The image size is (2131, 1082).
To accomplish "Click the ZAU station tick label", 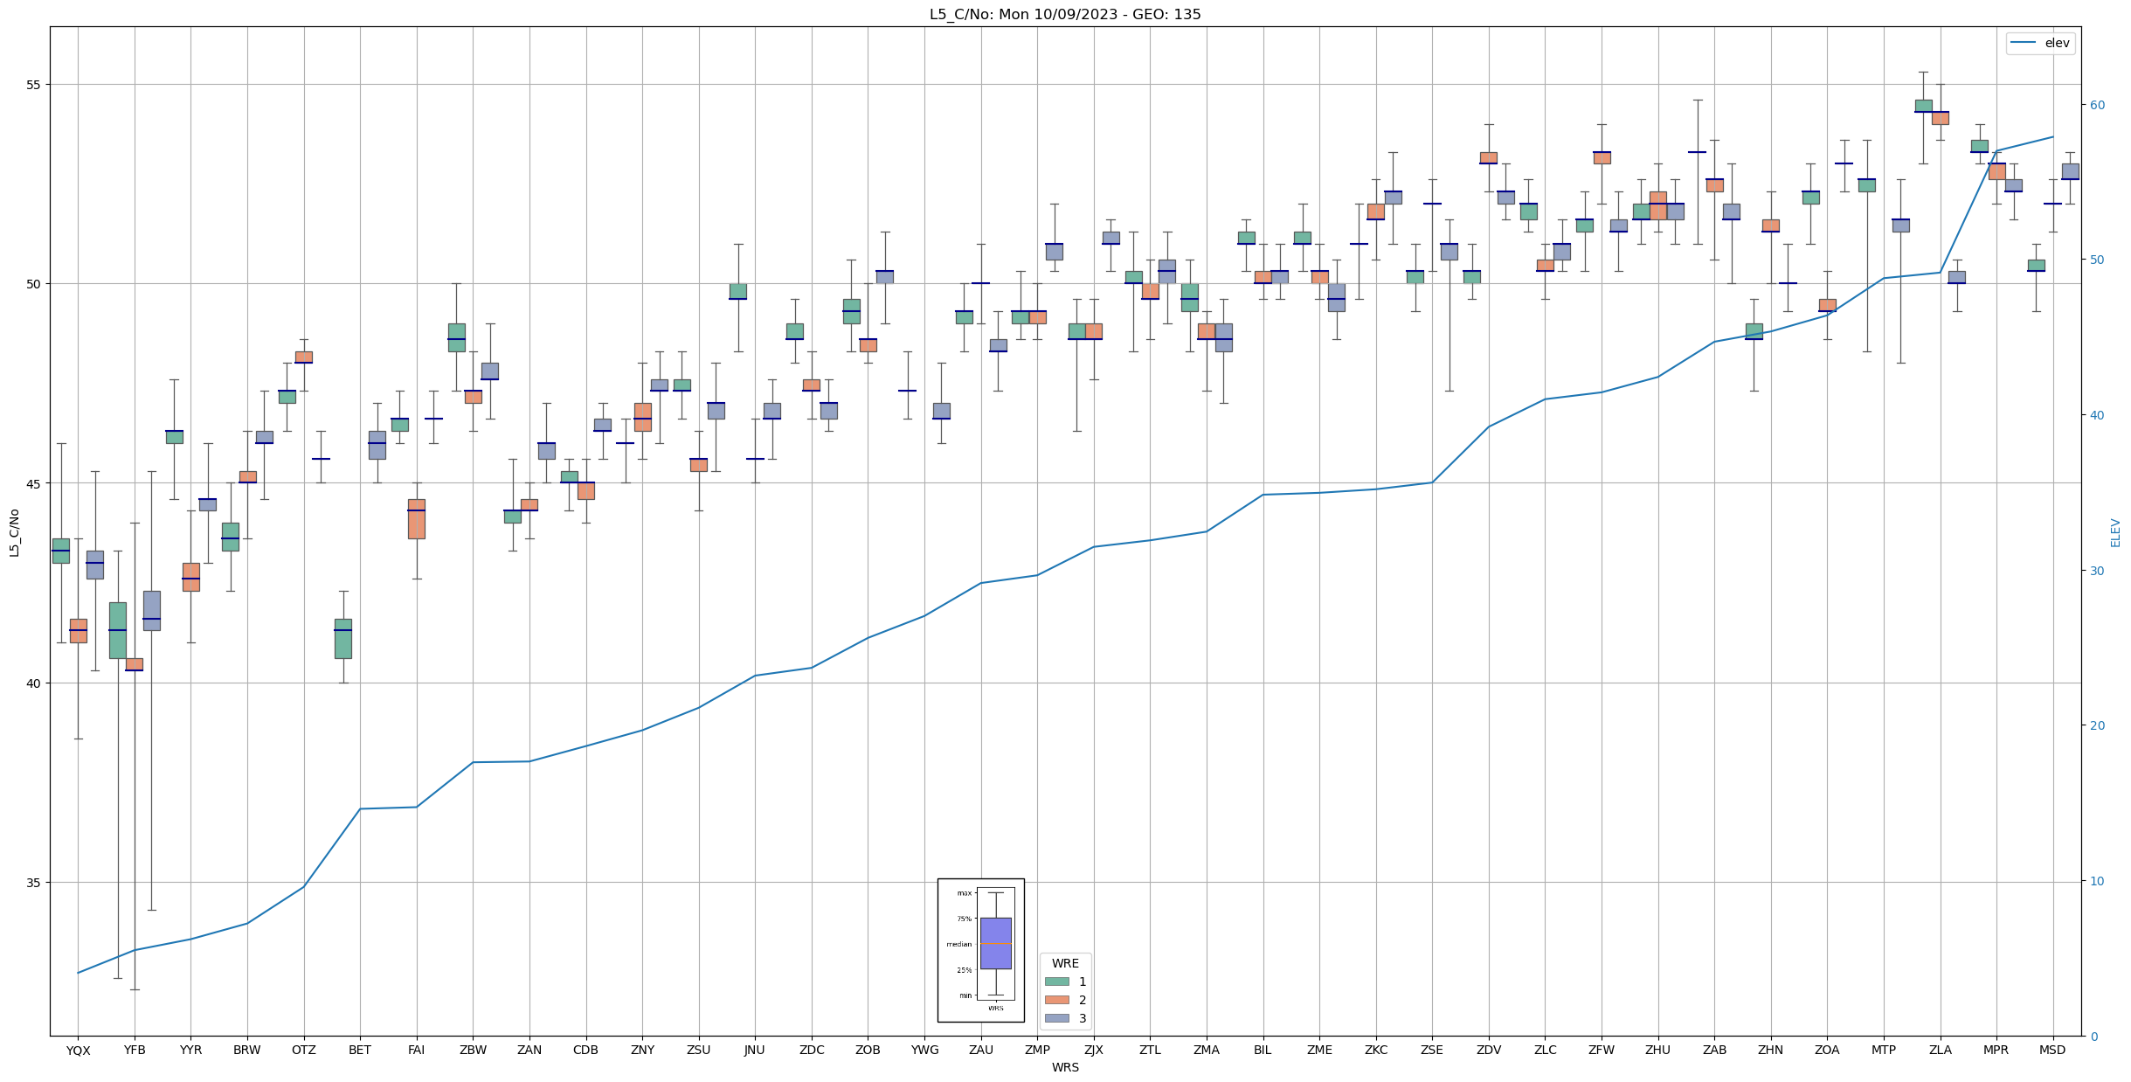I will point(980,1051).
